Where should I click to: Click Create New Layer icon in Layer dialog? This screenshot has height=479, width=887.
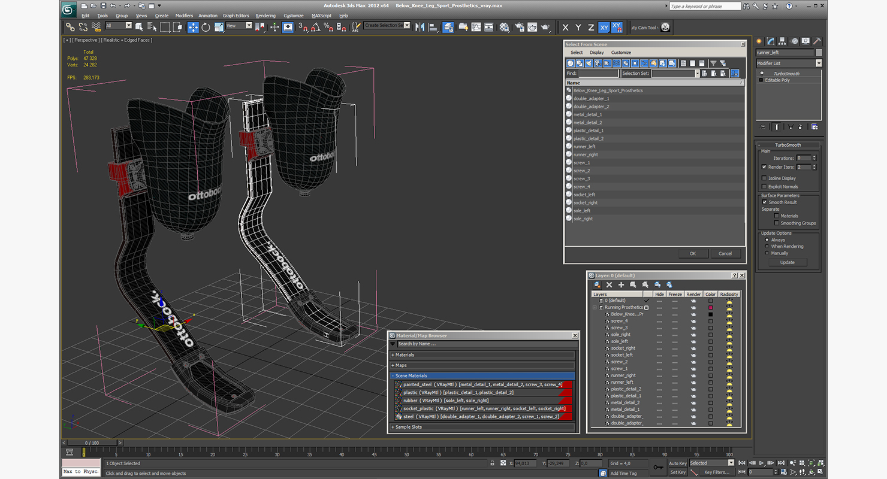tap(598, 285)
